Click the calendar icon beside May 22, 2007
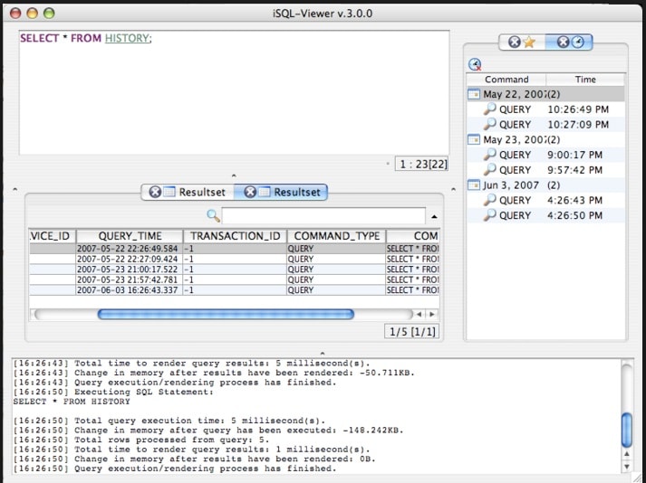Screen dimensions: 646x483 point(474,94)
